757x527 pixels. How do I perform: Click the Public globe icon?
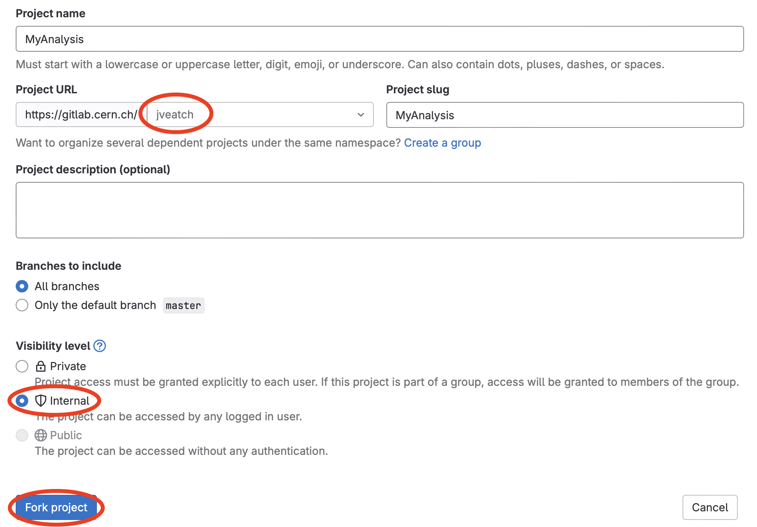coord(40,435)
